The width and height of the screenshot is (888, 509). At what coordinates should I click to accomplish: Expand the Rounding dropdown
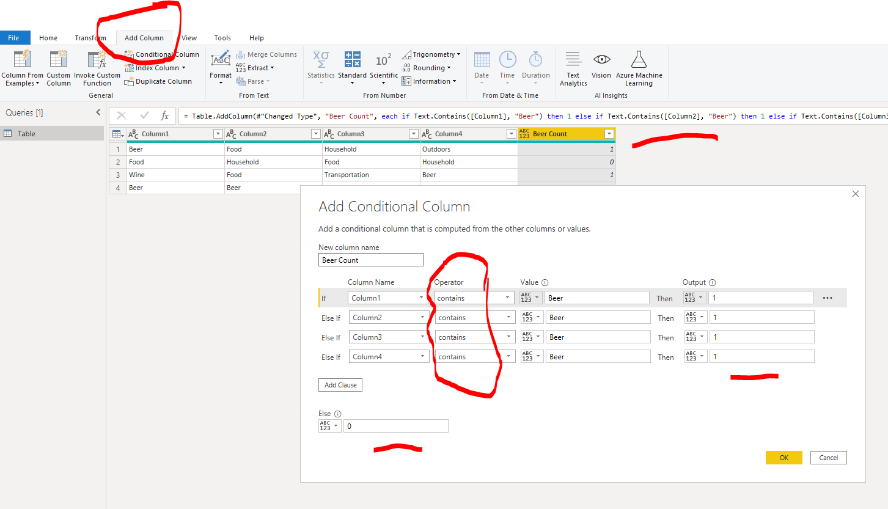point(449,68)
